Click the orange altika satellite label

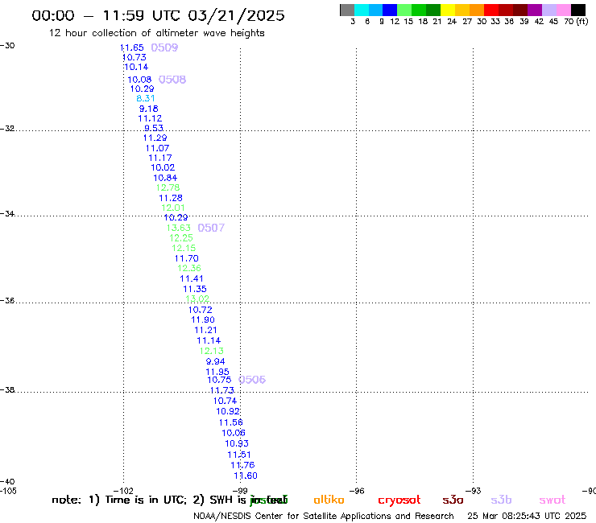pyautogui.click(x=329, y=500)
